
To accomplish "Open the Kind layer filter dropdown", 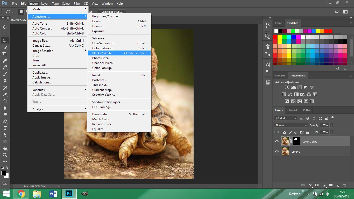I will tap(285, 118).
